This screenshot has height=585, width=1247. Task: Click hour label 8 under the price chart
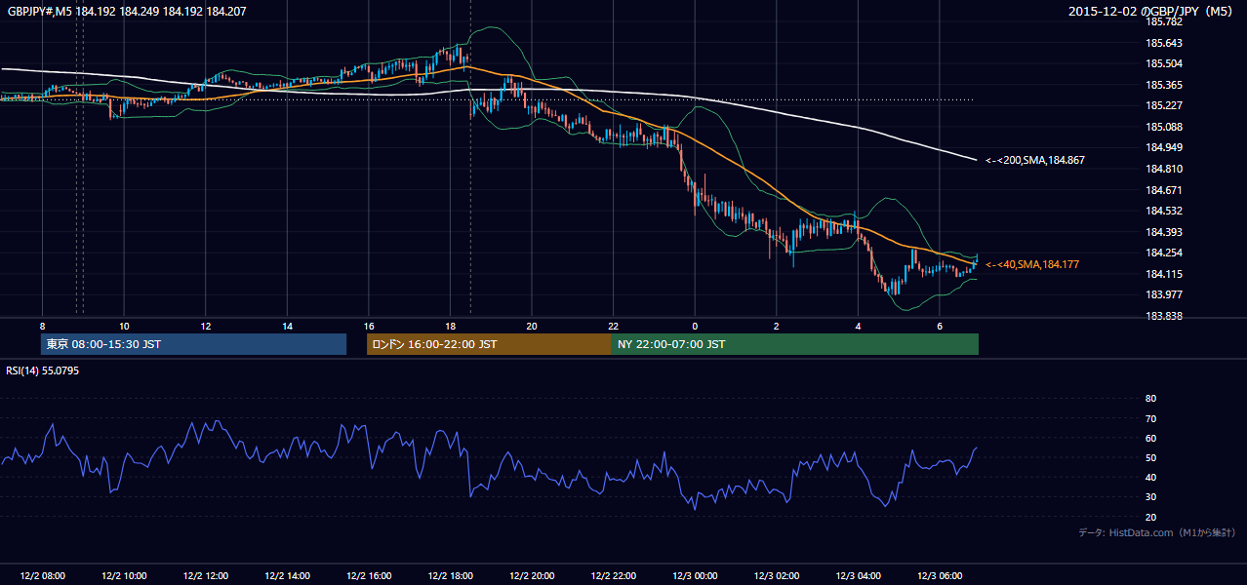(x=42, y=325)
